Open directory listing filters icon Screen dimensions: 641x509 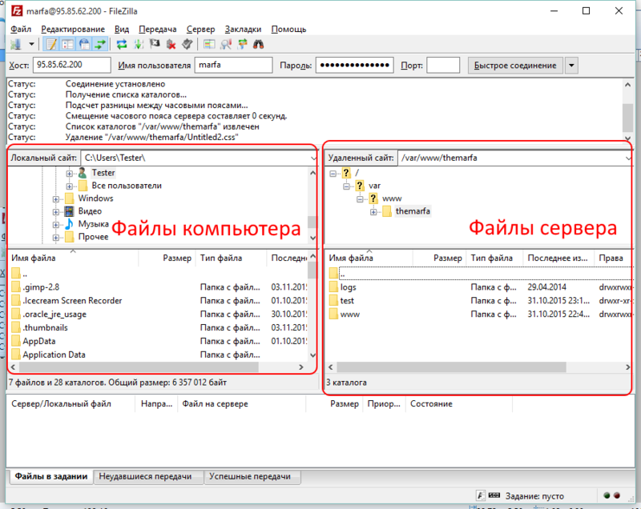pos(209,44)
